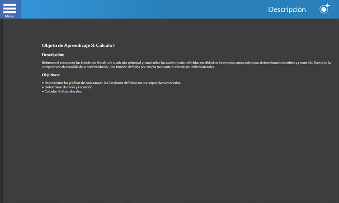Click the phrase 'límites laterales' in the description

tap(202, 67)
